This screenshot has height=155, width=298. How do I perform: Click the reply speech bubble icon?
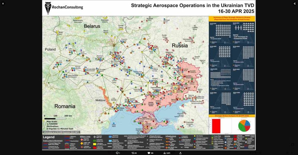click(117, 153)
